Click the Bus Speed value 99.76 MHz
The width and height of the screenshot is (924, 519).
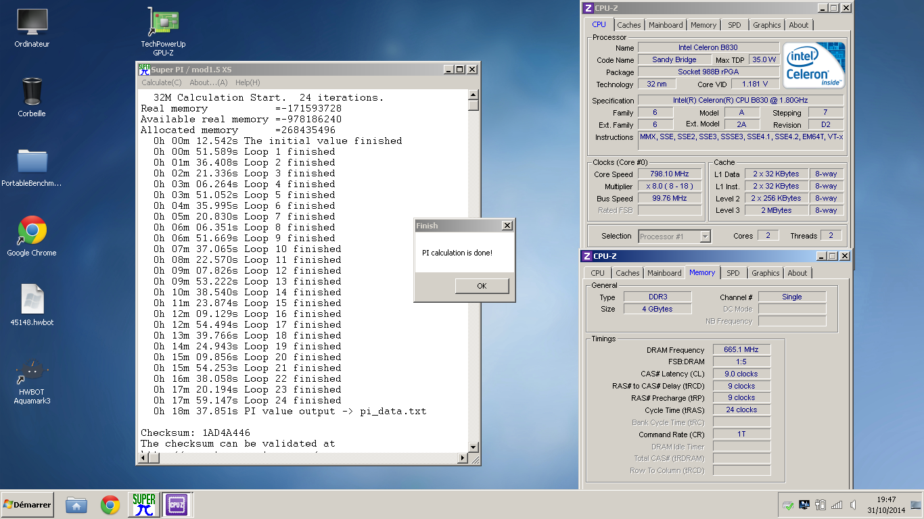tap(670, 198)
